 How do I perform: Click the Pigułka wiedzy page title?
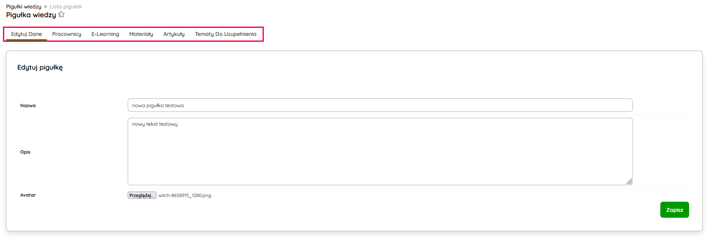[x=31, y=15]
